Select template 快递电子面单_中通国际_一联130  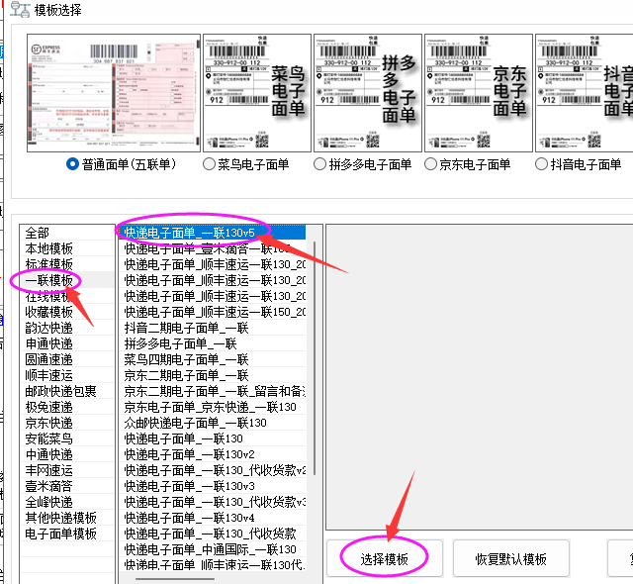click(213, 549)
